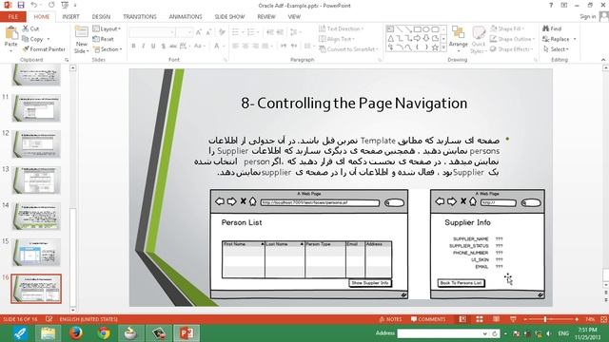
Task: Switch to the VIEW tab
Action: coord(294,17)
